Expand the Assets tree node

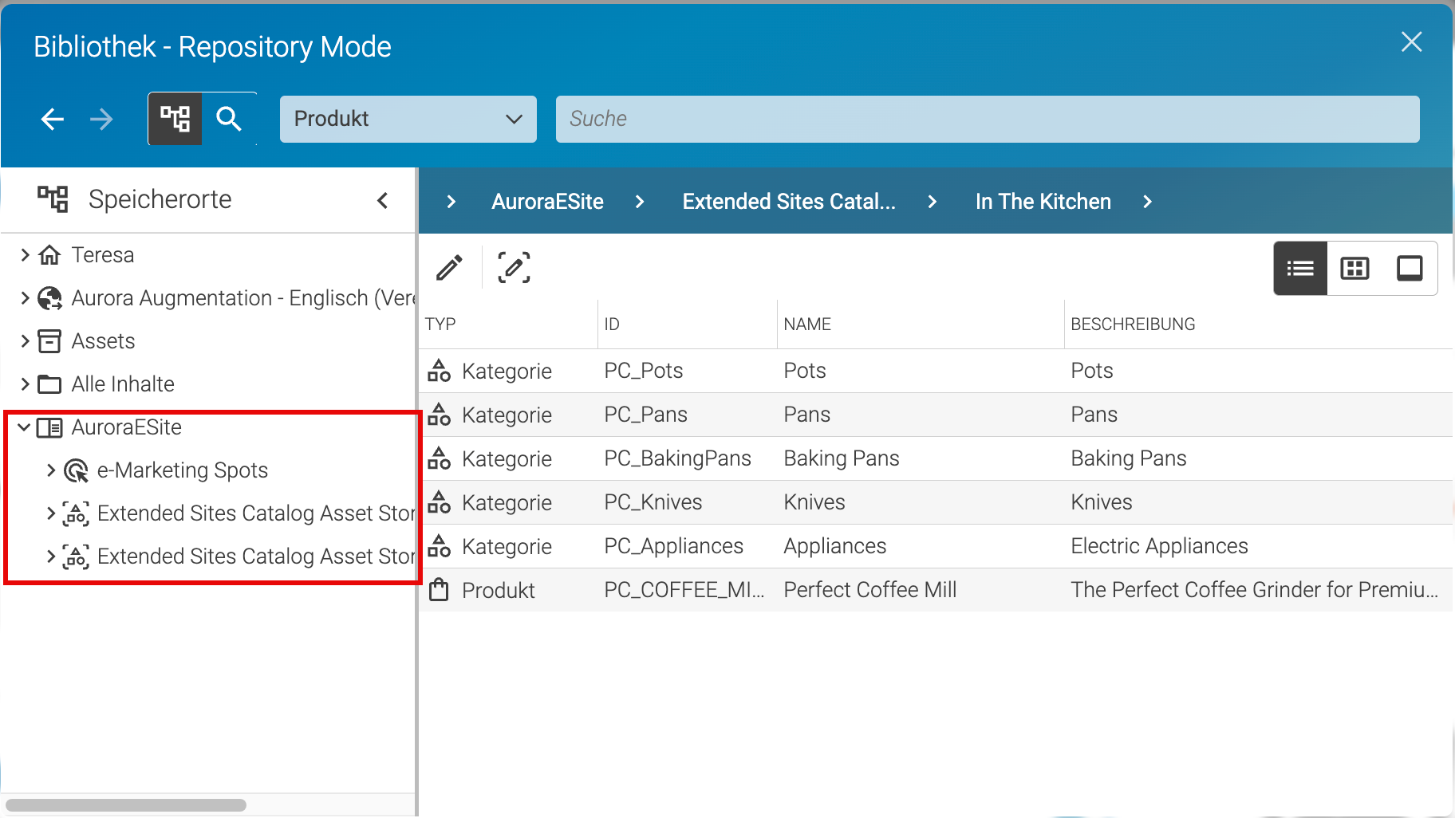click(25, 341)
